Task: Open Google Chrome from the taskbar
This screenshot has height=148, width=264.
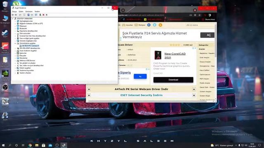Action: [30, 145]
